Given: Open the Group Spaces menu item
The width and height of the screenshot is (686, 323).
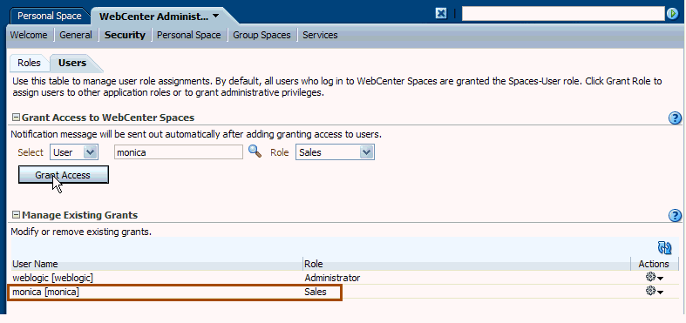Looking at the screenshot, I should (x=261, y=35).
